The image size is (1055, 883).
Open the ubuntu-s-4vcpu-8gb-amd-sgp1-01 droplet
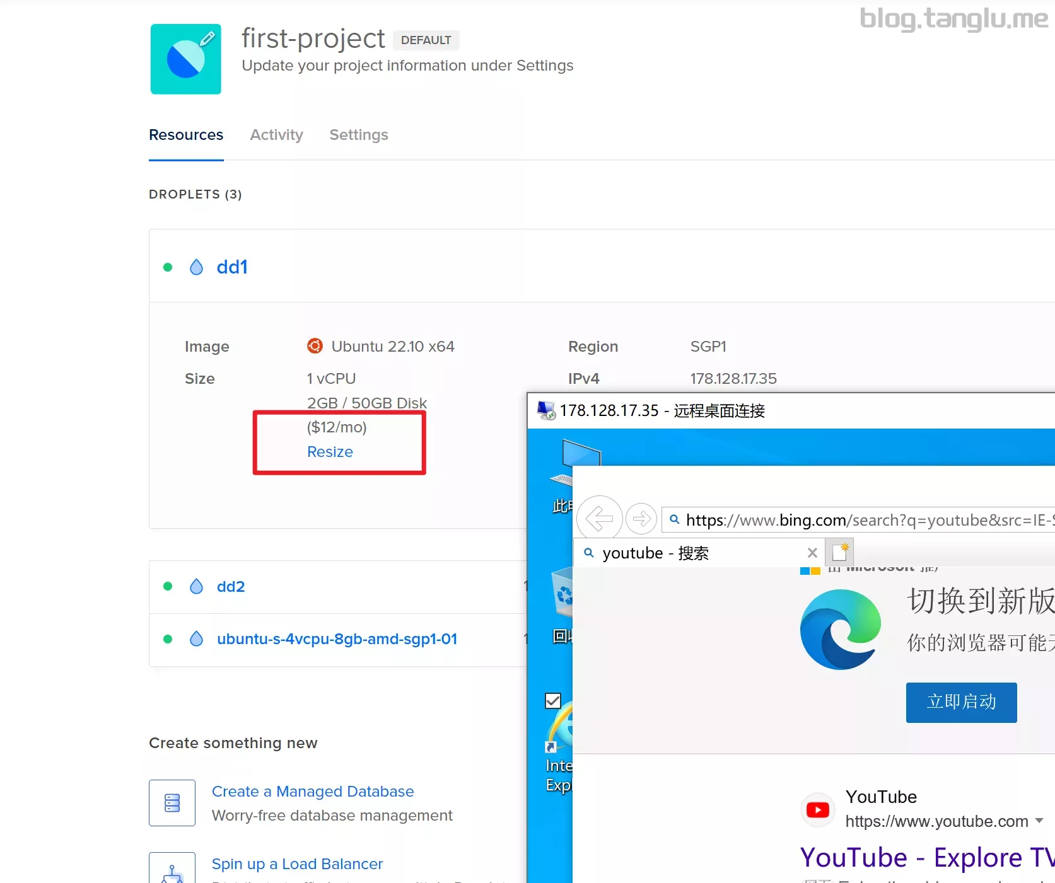pos(337,639)
